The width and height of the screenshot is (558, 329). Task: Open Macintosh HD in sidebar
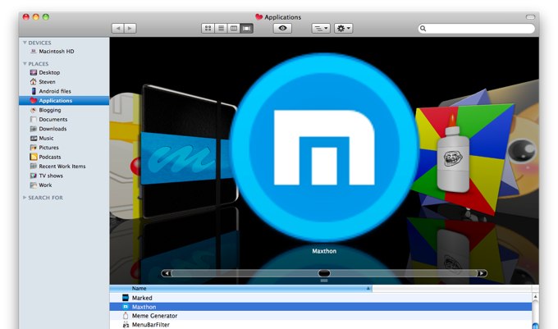pos(57,51)
